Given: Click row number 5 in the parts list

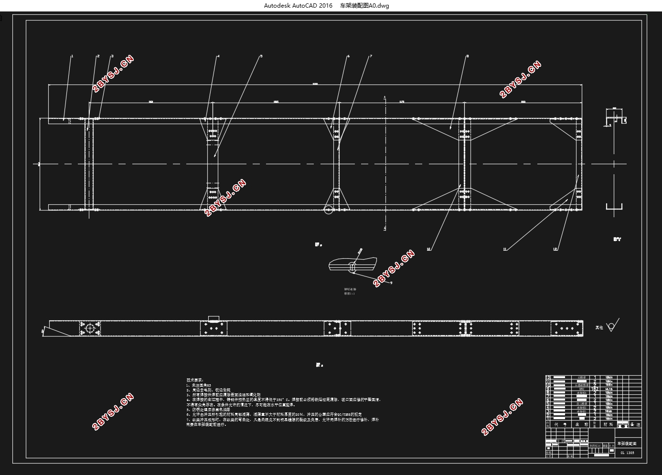Looking at the screenshot, I should (x=548, y=404).
